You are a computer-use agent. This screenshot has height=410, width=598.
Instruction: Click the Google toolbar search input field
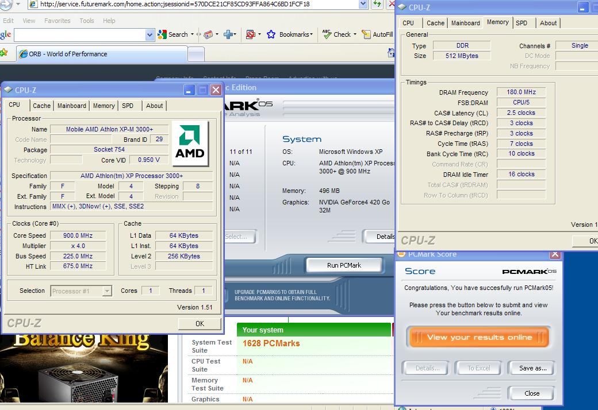[x=80, y=35]
